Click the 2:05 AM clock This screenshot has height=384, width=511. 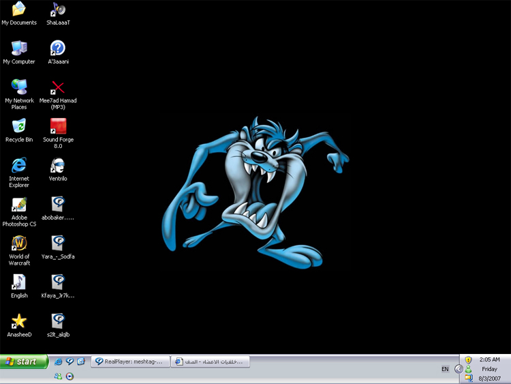pyautogui.click(x=489, y=359)
